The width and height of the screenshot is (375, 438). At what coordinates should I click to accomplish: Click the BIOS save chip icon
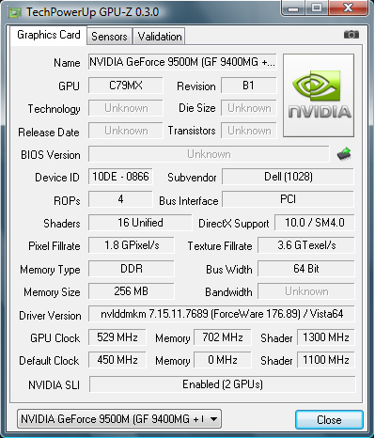(344, 154)
